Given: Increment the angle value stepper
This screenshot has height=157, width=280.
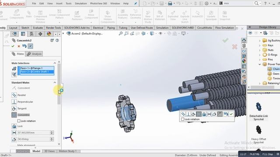Looking at the screenshot, I should pos(52,138).
